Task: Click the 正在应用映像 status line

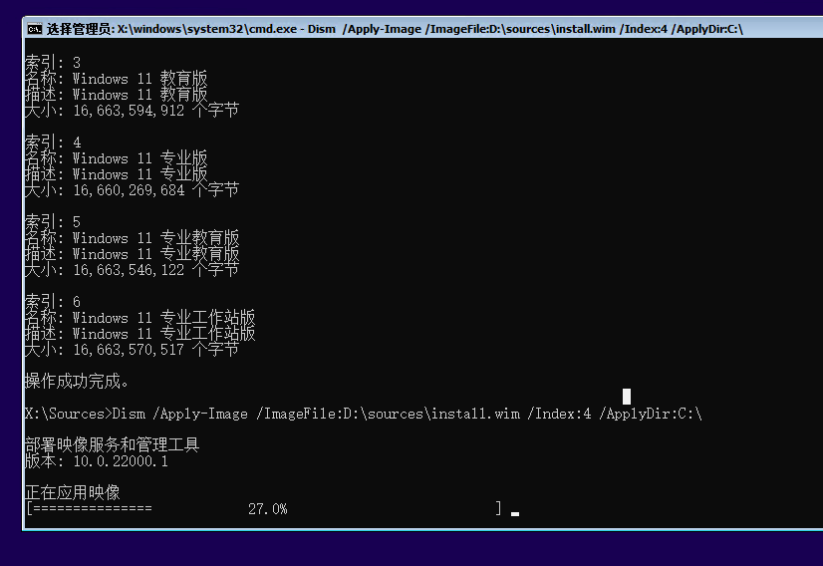Action: [x=73, y=492]
